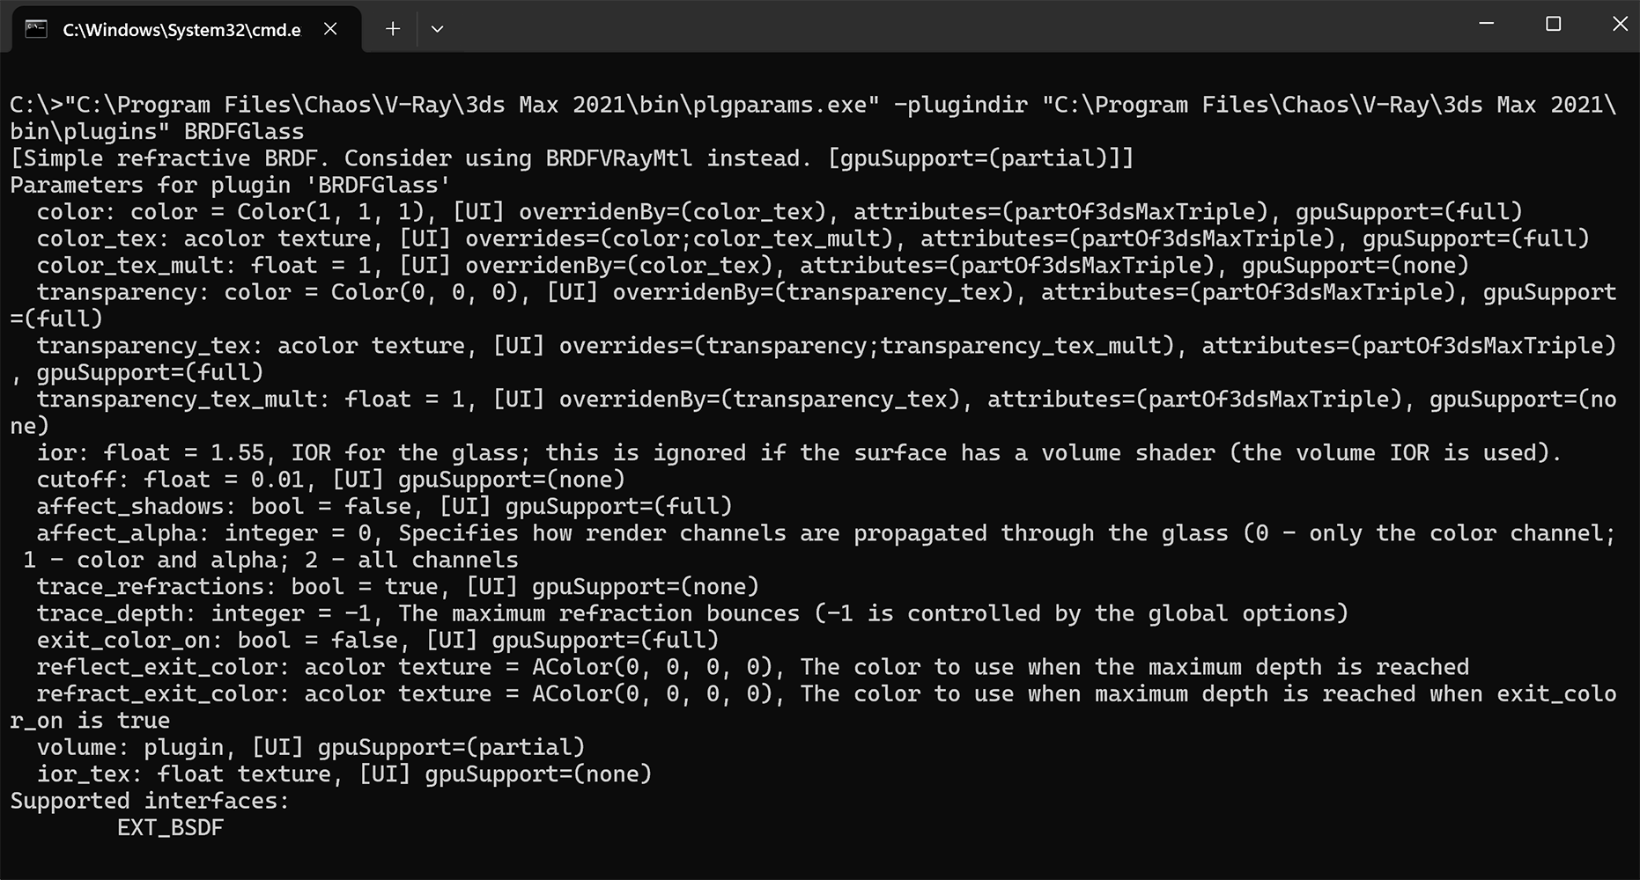This screenshot has height=880, width=1640.
Task: Close the terminal window
Action: point(1620,24)
